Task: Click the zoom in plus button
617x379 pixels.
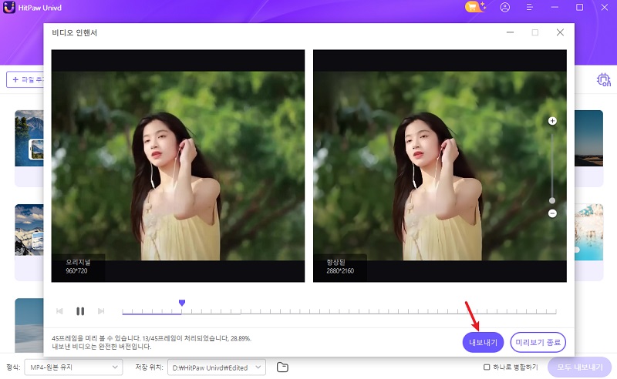Action: pos(552,121)
